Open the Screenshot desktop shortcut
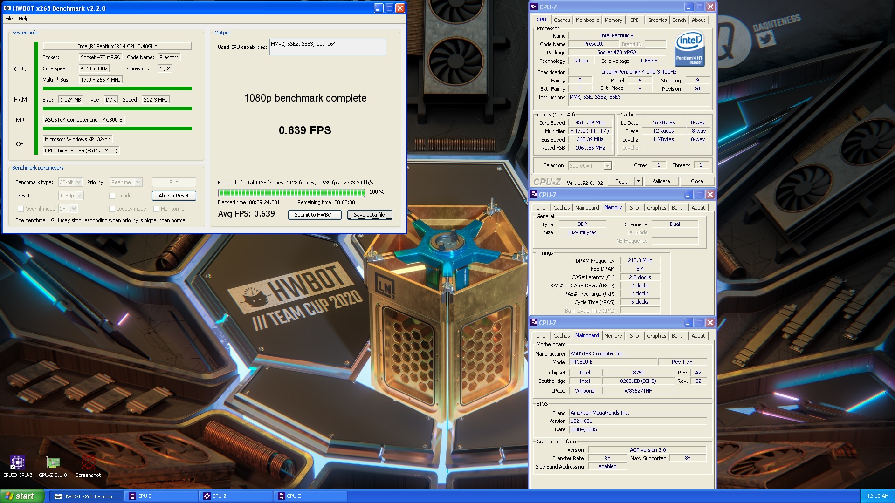 [x=88, y=466]
